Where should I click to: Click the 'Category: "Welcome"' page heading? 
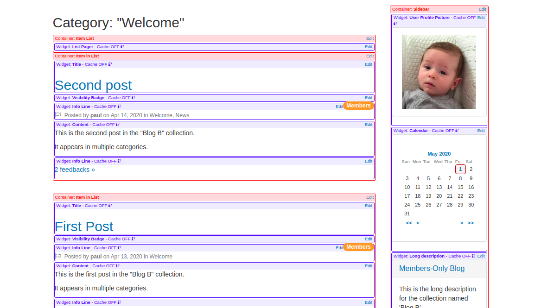coord(118,23)
